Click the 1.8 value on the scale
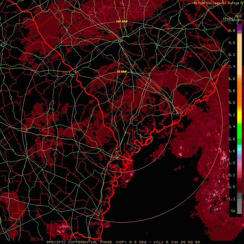This screenshot has height=244, width=244. click(x=232, y=151)
